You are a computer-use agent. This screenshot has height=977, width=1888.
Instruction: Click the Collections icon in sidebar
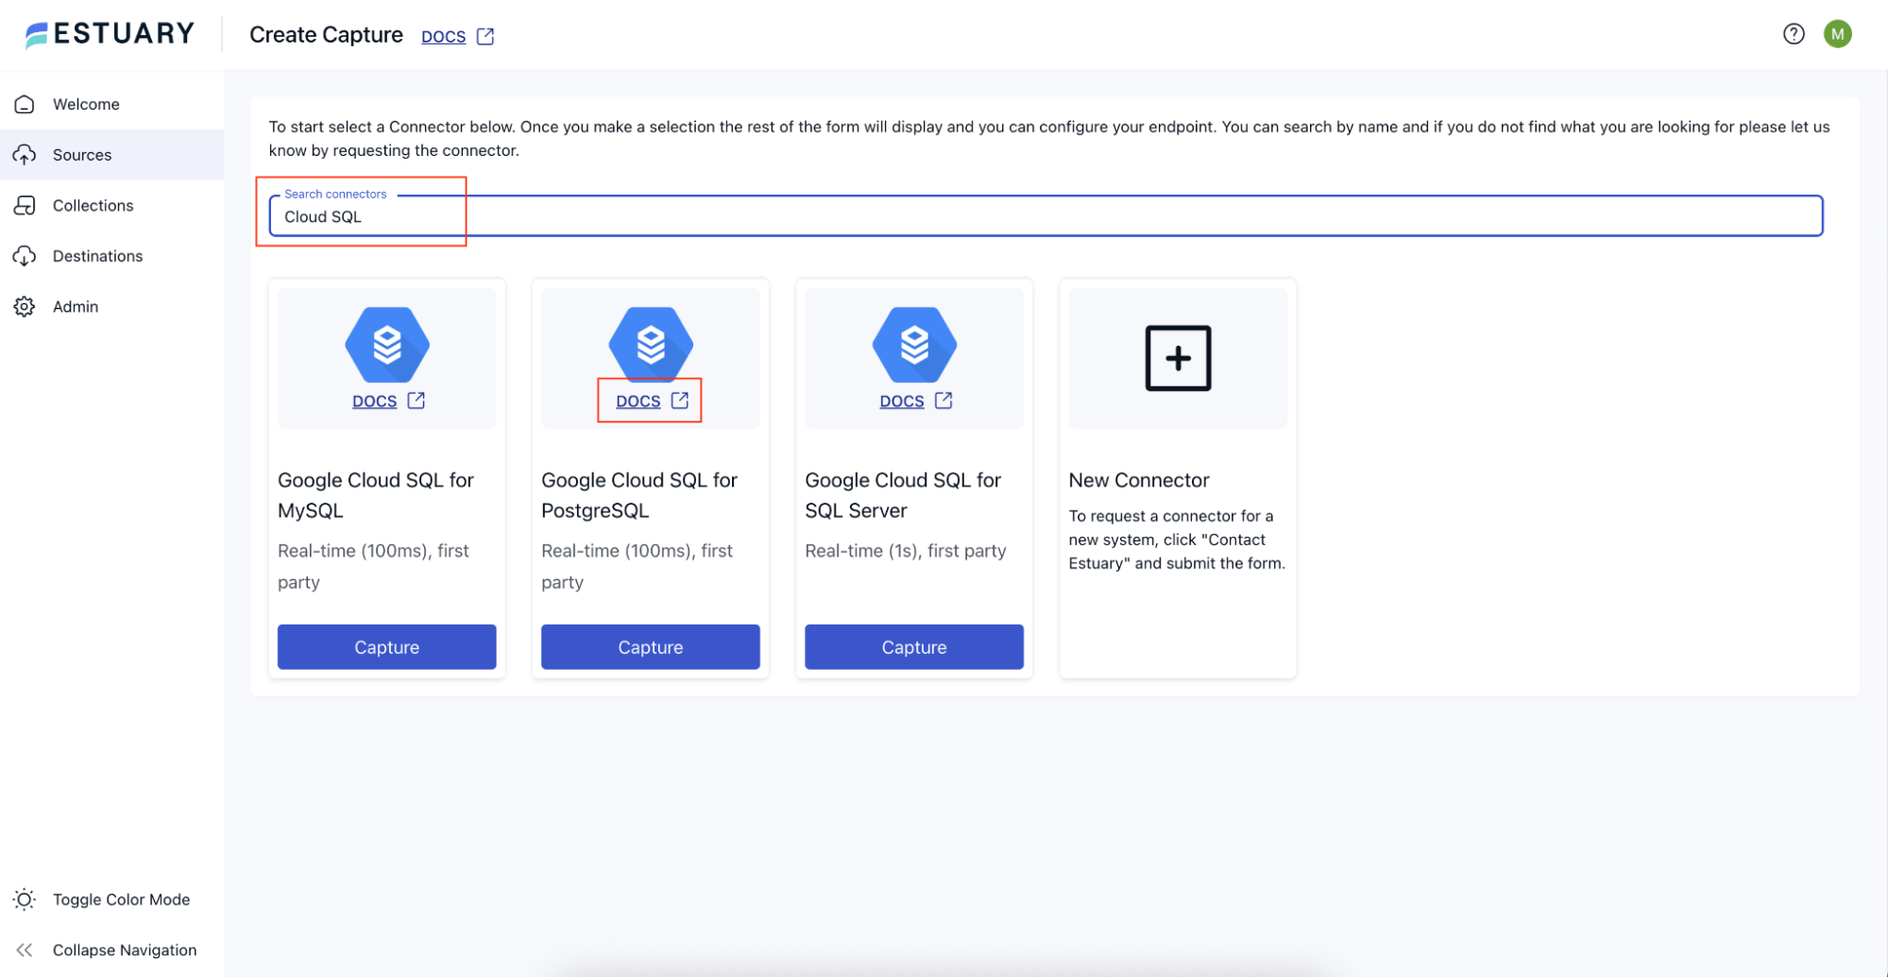25,205
